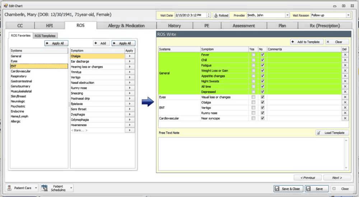Check Yes for Visual loss or changes
This screenshot has width=359, height=197.
(x=253, y=97)
